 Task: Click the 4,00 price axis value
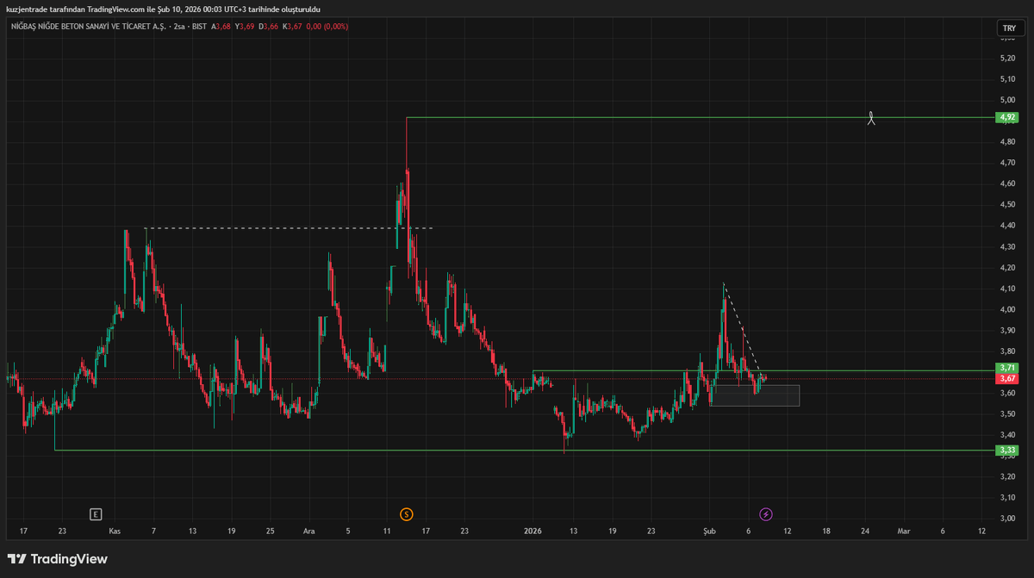pos(1008,309)
